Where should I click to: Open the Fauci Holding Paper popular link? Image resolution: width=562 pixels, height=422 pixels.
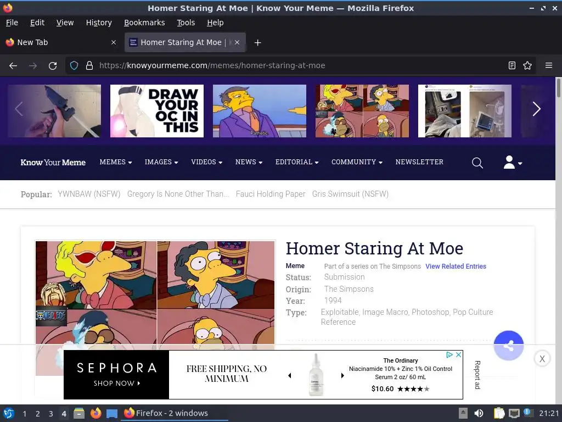270,194
